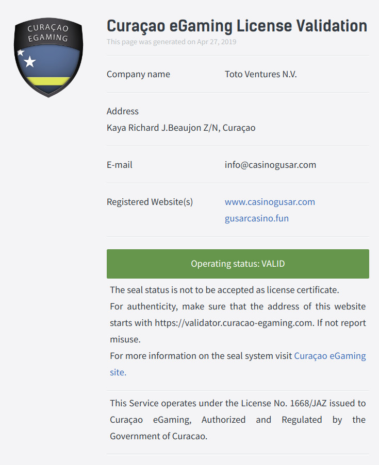Click the Government of Curacao text
Screen dimensions: 379x465
[x=158, y=436]
